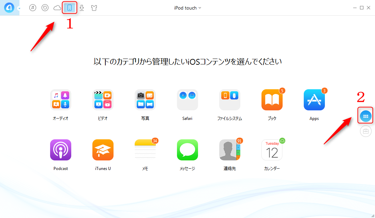Maximize the AnyTrans window
The width and height of the screenshot is (375, 218).
click(x=362, y=8)
